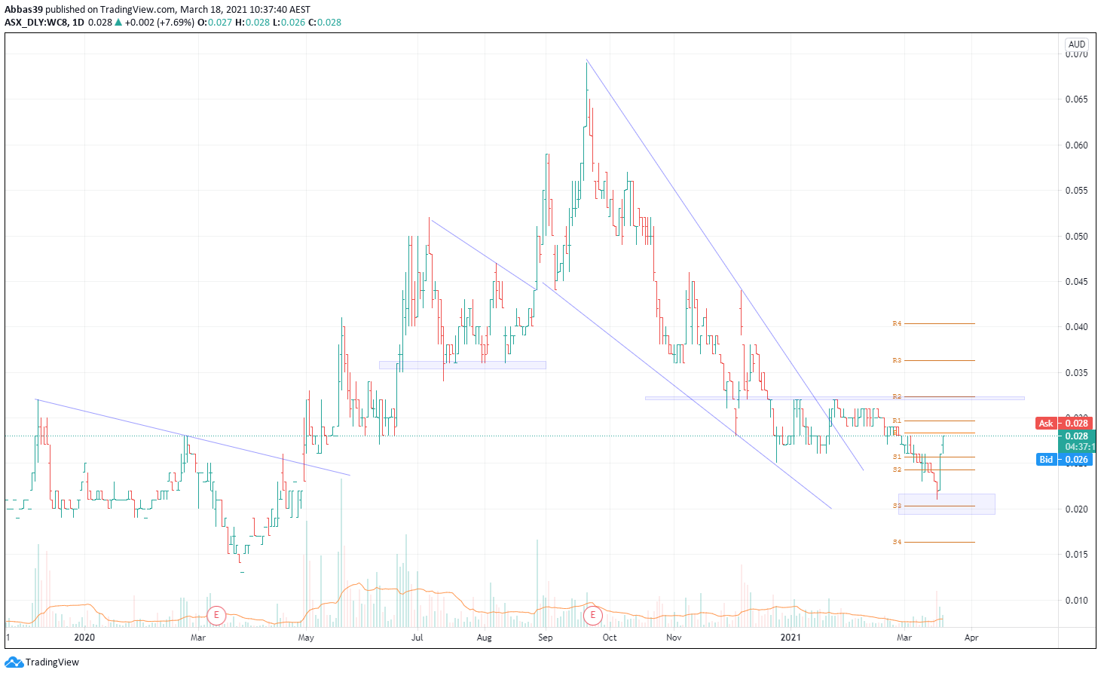Select the current price label with countdown 04:37:1
This screenshot has width=1101, height=676.
tap(1077, 442)
